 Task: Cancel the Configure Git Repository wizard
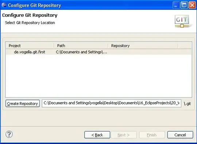[180, 135]
